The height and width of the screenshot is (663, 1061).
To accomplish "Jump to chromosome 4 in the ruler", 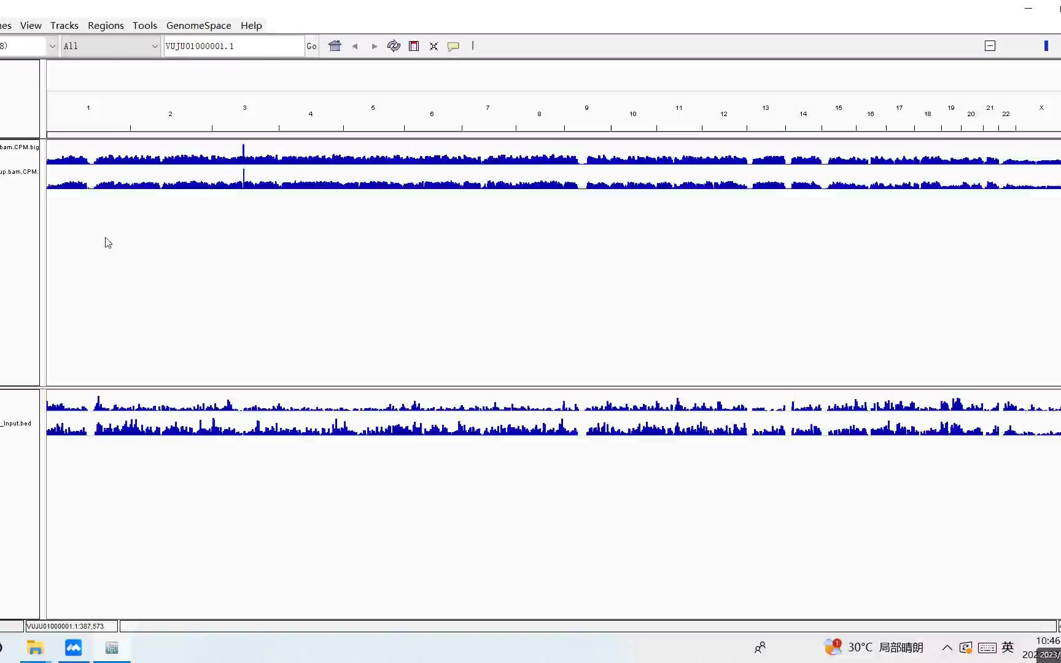I will (311, 114).
